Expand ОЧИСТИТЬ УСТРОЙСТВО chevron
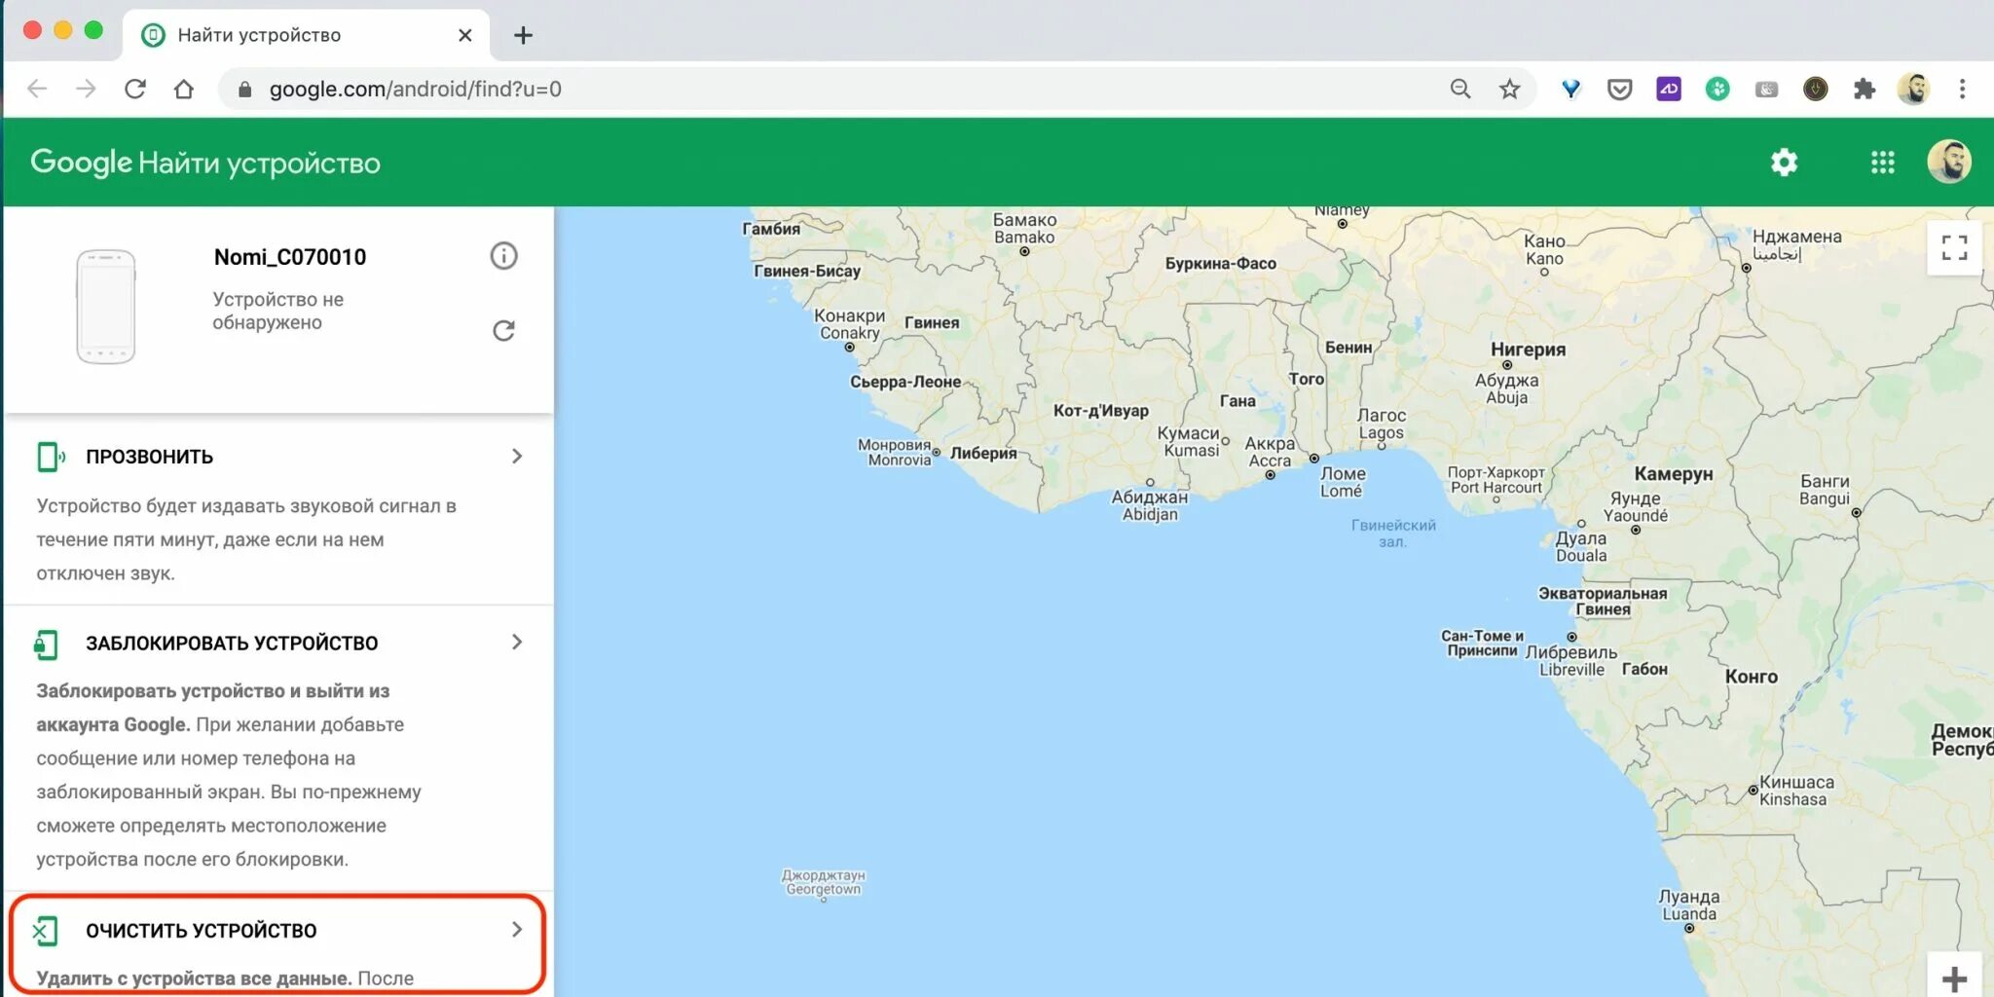The width and height of the screenshot is (1994, 997). [517, 930]
